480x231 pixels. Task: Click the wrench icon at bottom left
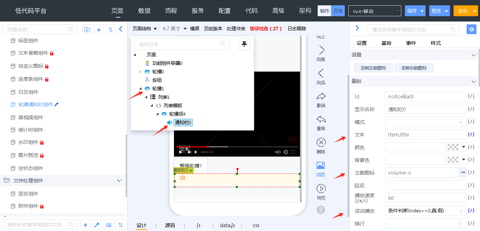pyautogui.click(x=97, y=225)
